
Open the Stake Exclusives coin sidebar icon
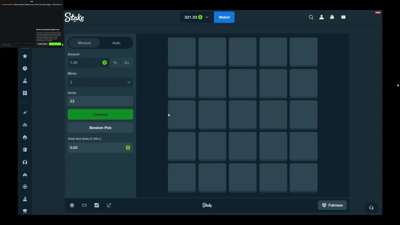tap(25, 150)
